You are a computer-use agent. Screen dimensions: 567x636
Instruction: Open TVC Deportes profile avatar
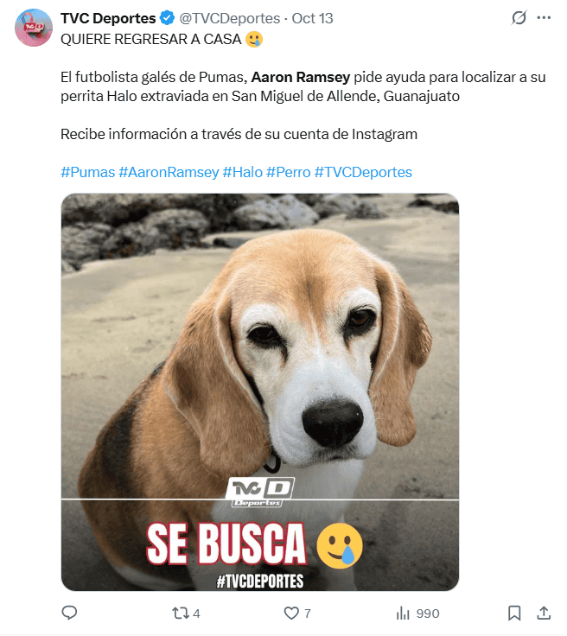tap(34, 28)
